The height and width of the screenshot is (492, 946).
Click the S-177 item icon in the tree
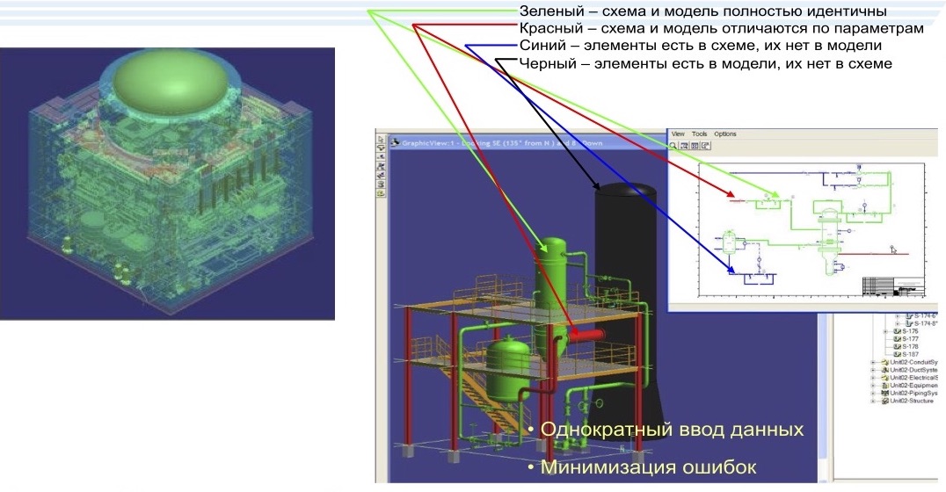pyautogui.click(x=897, y=339)
